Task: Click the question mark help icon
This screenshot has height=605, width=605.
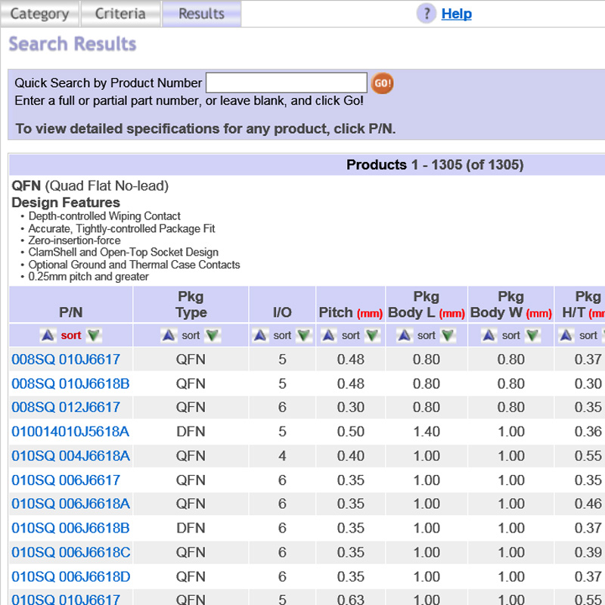Action: pos(427,14)
